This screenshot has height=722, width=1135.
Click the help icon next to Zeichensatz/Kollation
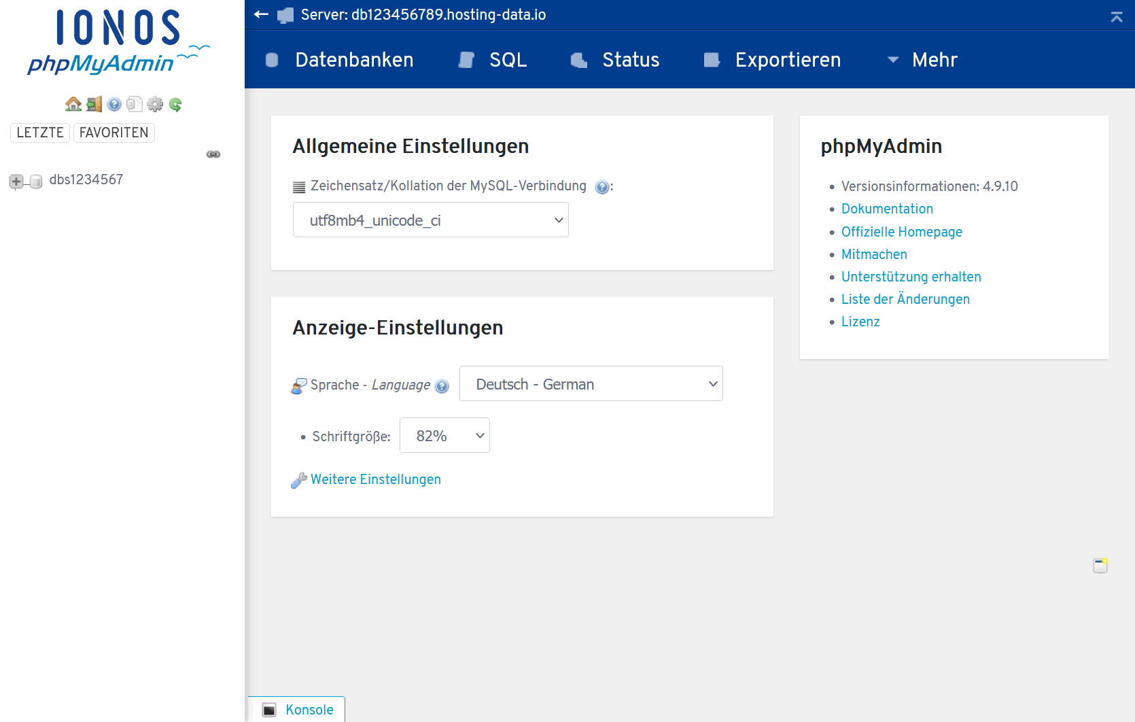pos(601,187)
